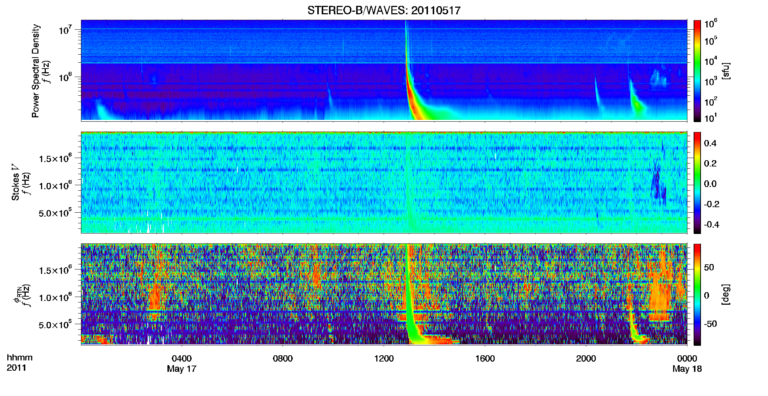Click the Stokes V colorbar
Screen dimensions: 768x396
tap(697, 183)
